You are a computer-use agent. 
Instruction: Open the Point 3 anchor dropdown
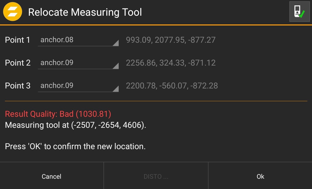click(x=77, y=86)
